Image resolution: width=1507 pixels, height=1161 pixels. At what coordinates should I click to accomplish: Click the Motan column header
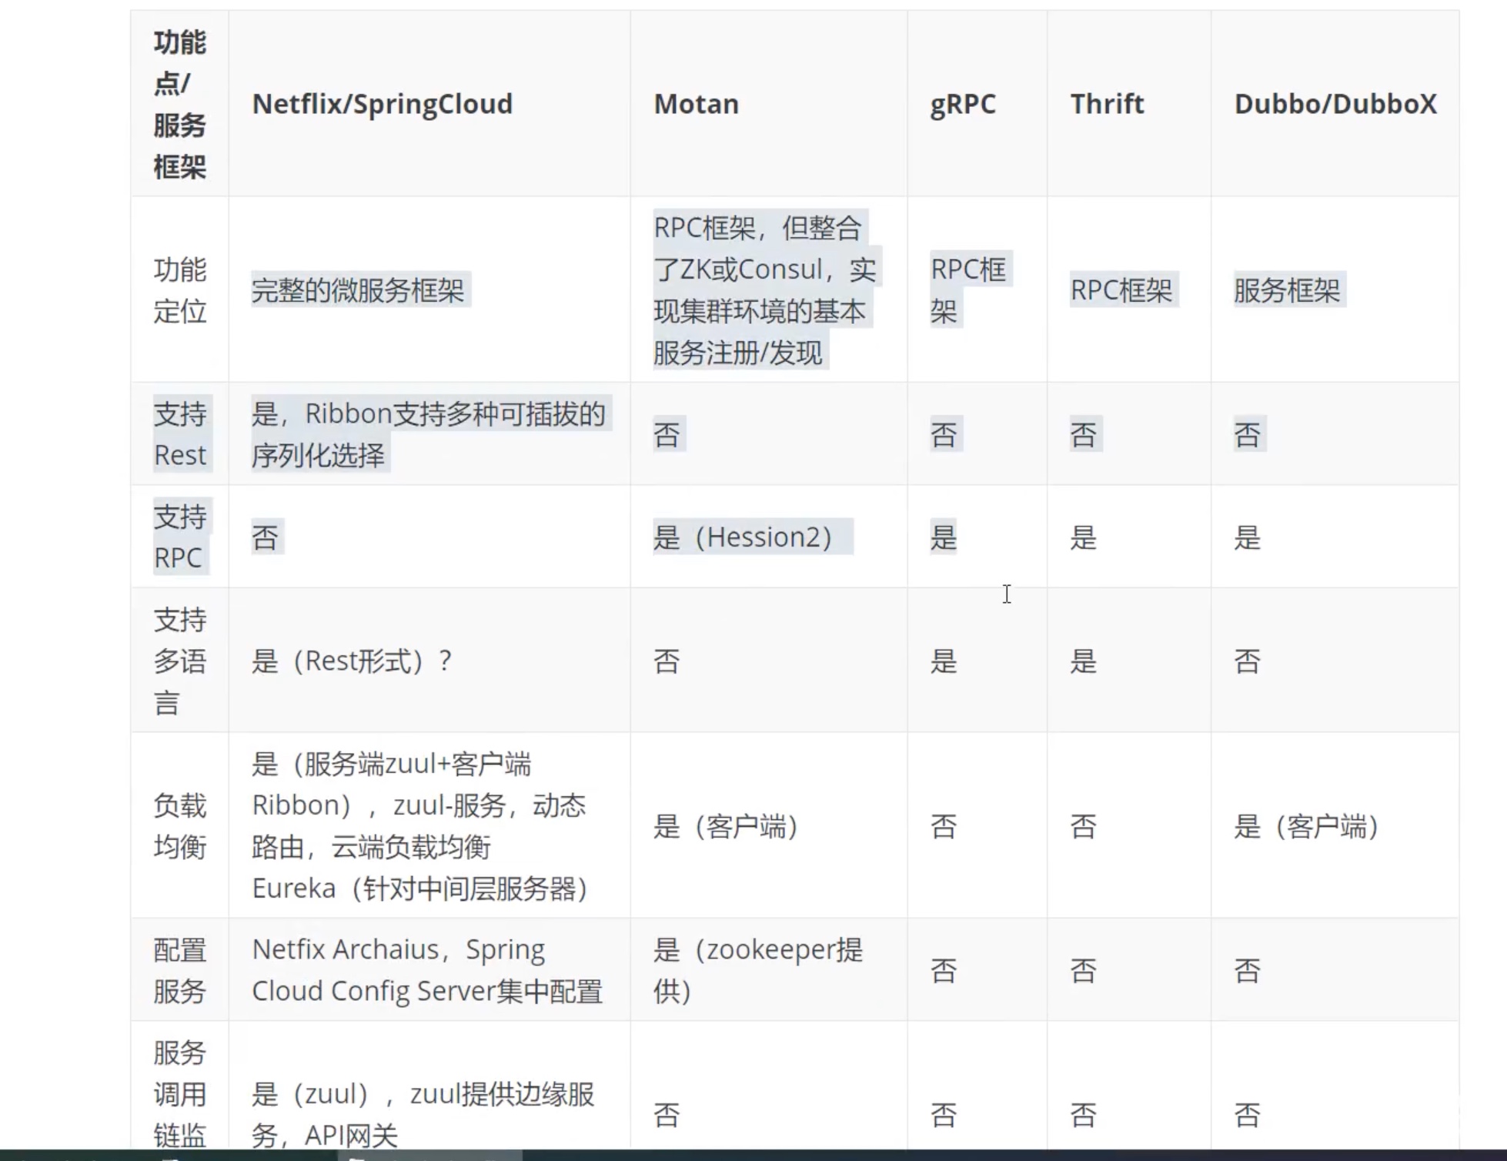(695, 104)
